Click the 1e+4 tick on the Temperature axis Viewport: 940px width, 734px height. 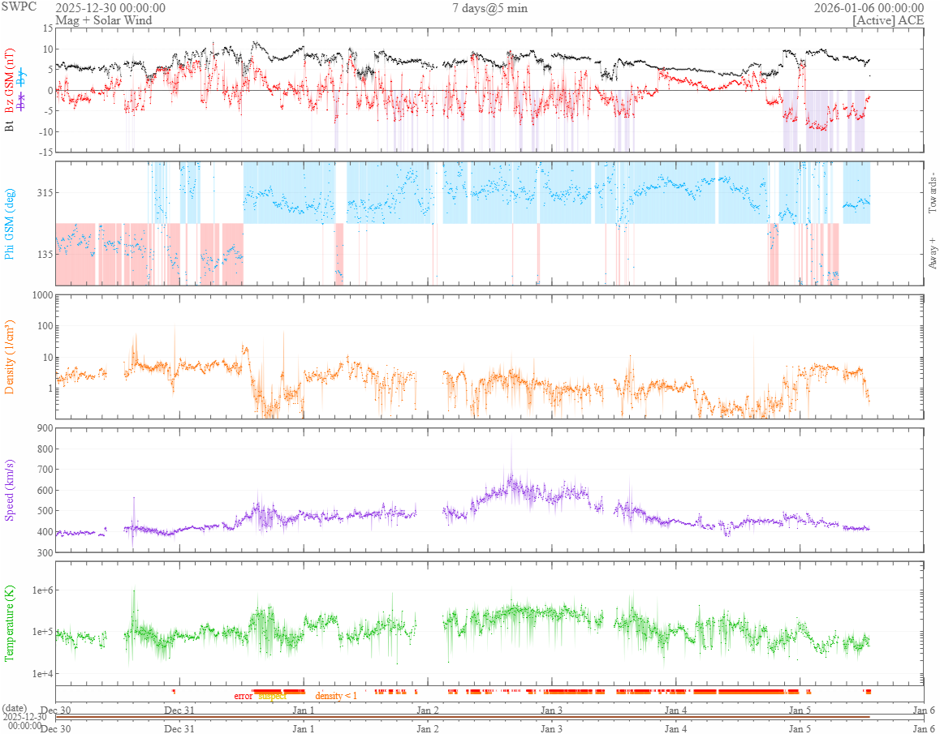42,673
